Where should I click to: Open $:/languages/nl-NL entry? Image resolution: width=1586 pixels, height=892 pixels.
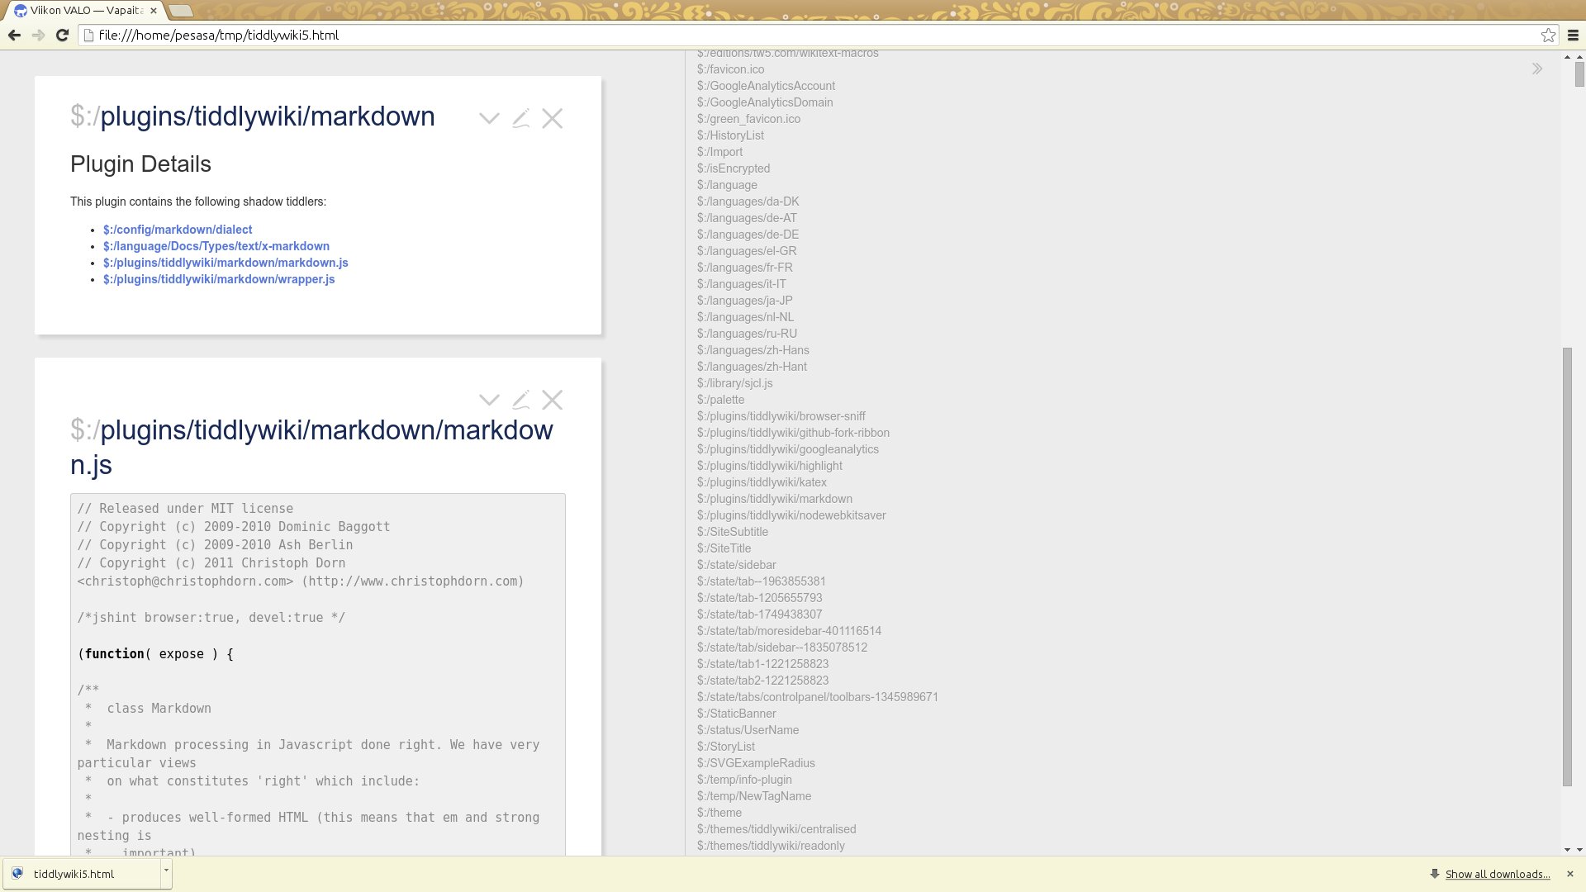click(x=745, y=317)
